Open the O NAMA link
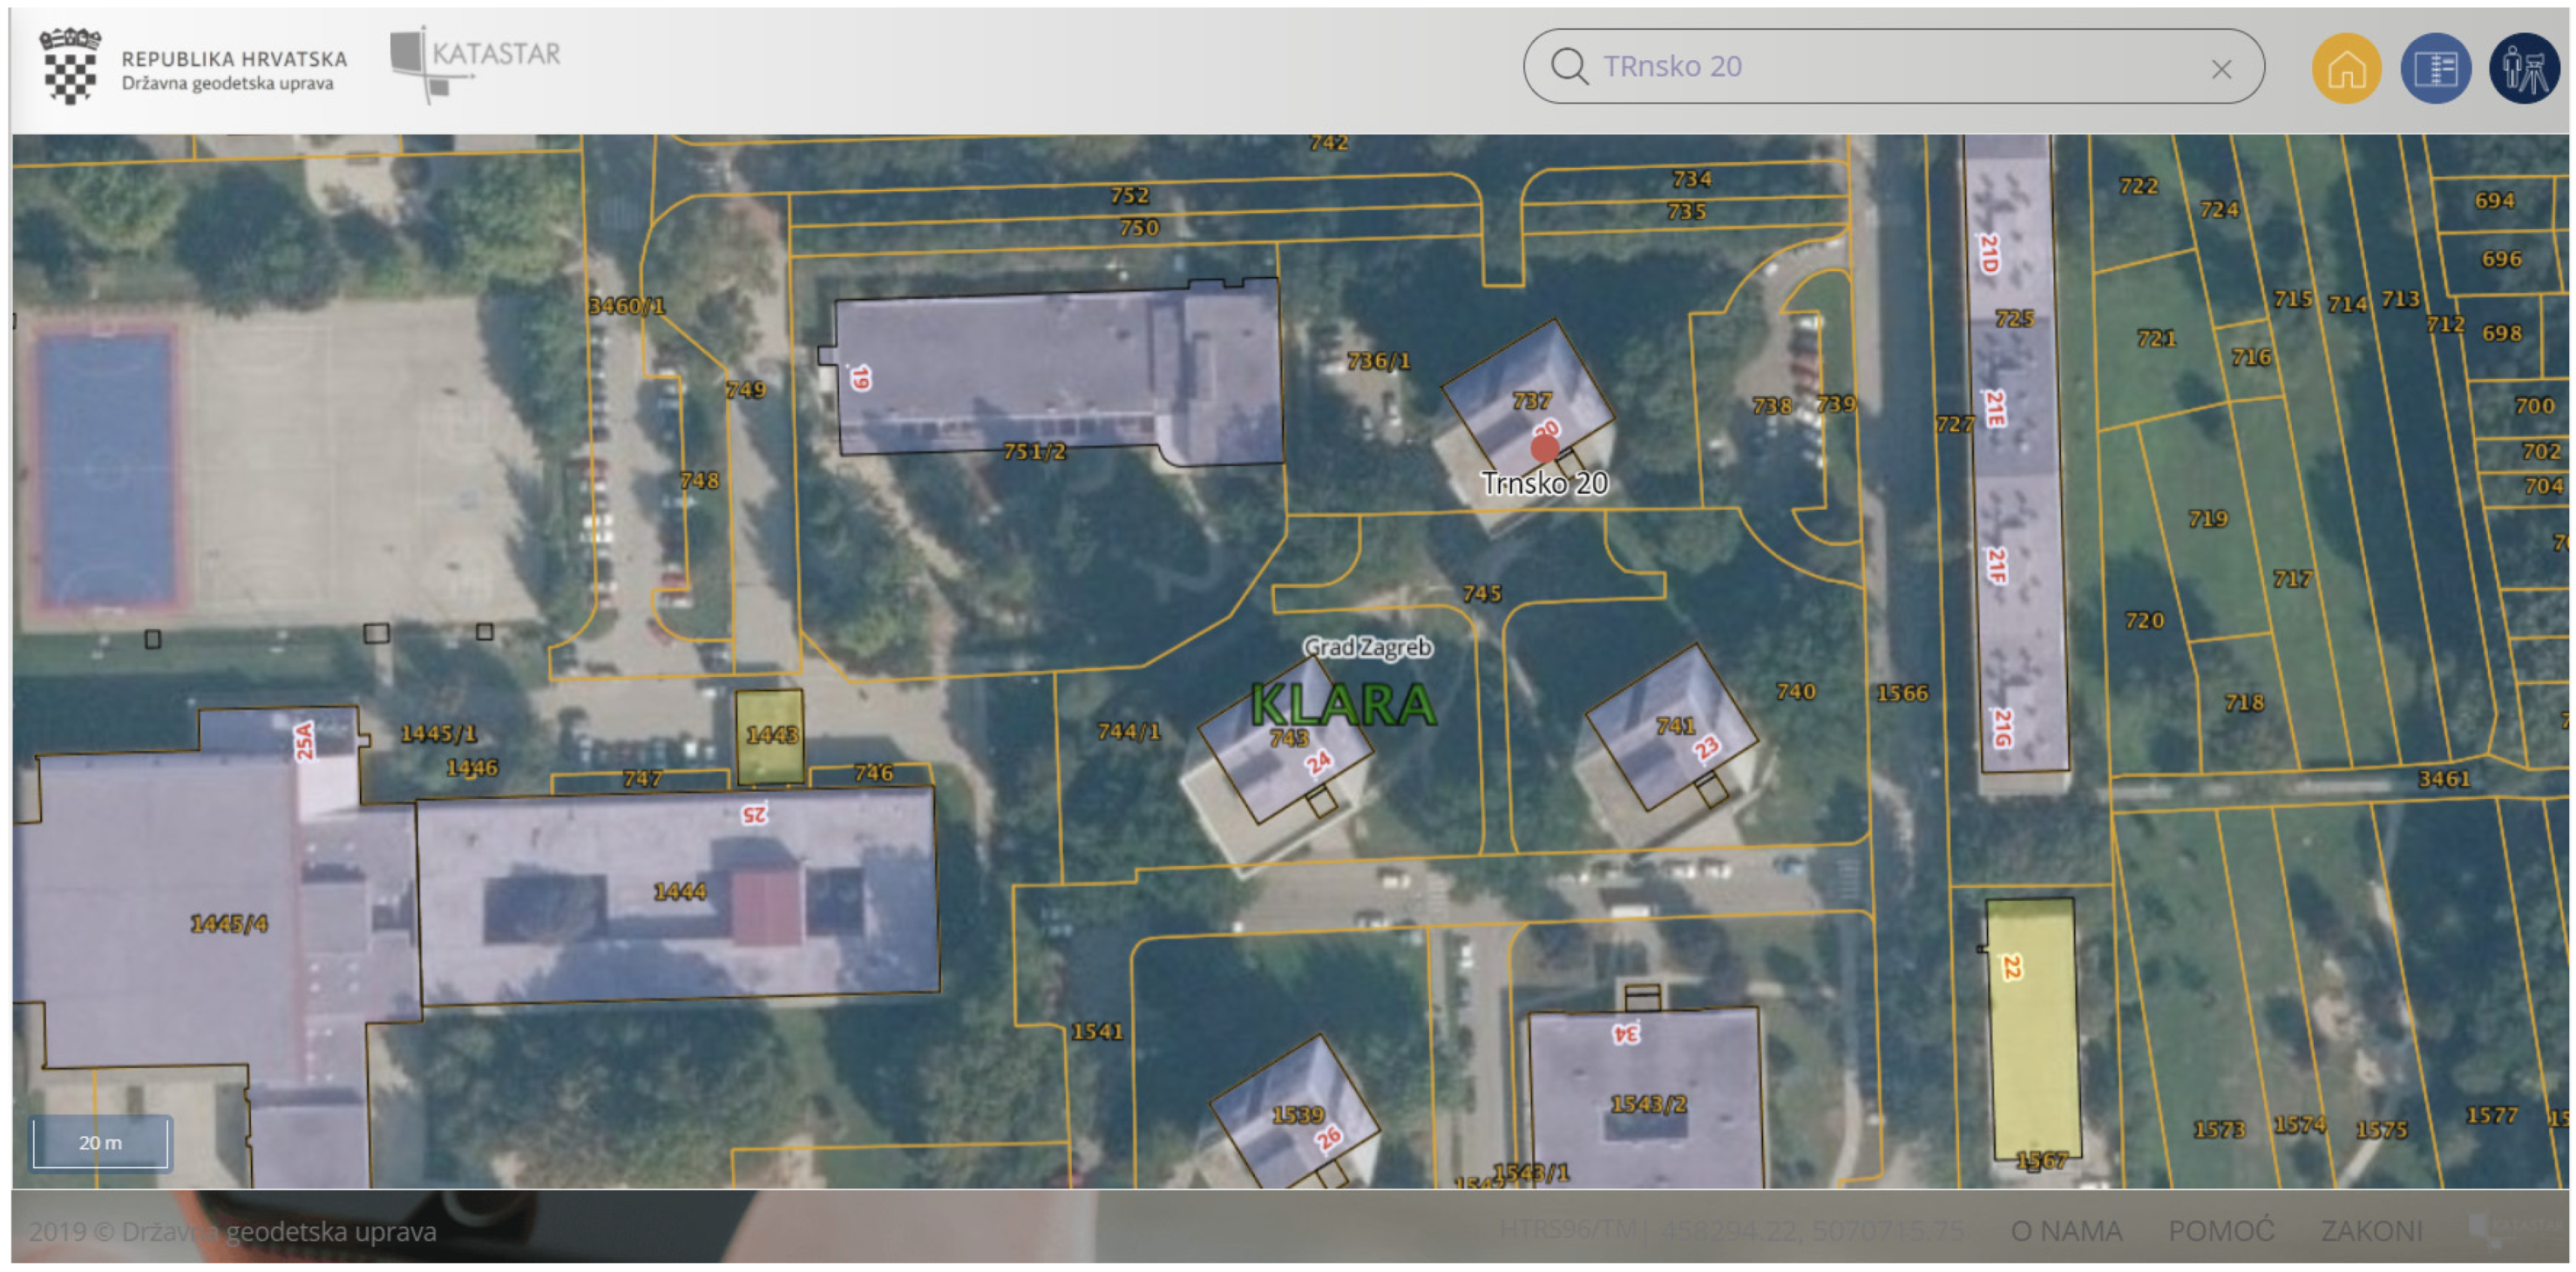The height and width of the screenshot is (1272, 2576). click(2066, 1230)
